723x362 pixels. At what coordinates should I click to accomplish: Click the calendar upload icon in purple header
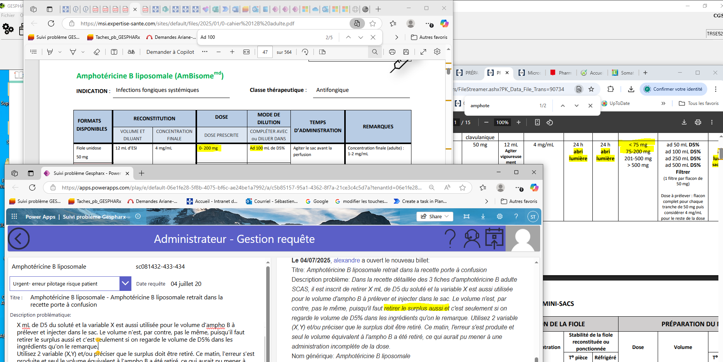pyautogui.click(x=494, y=239)
